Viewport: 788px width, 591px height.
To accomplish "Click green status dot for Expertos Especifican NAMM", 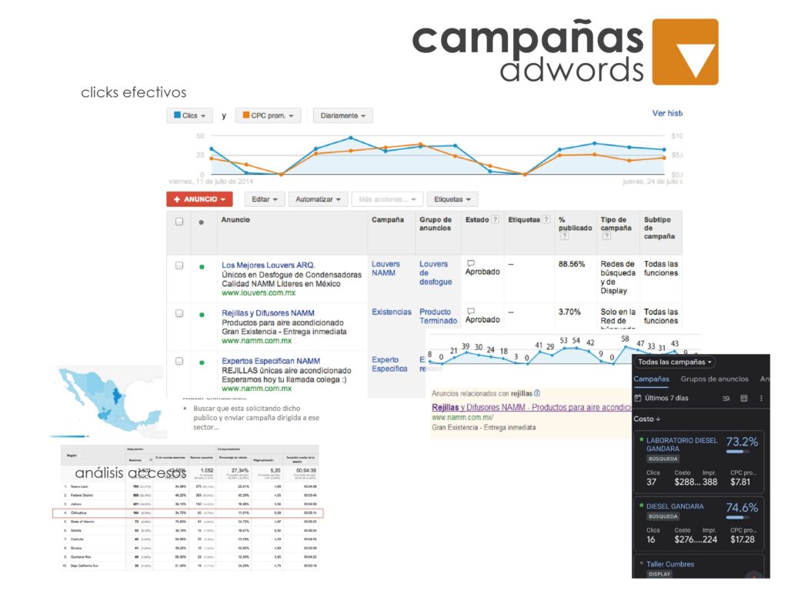I will (202, 363).
